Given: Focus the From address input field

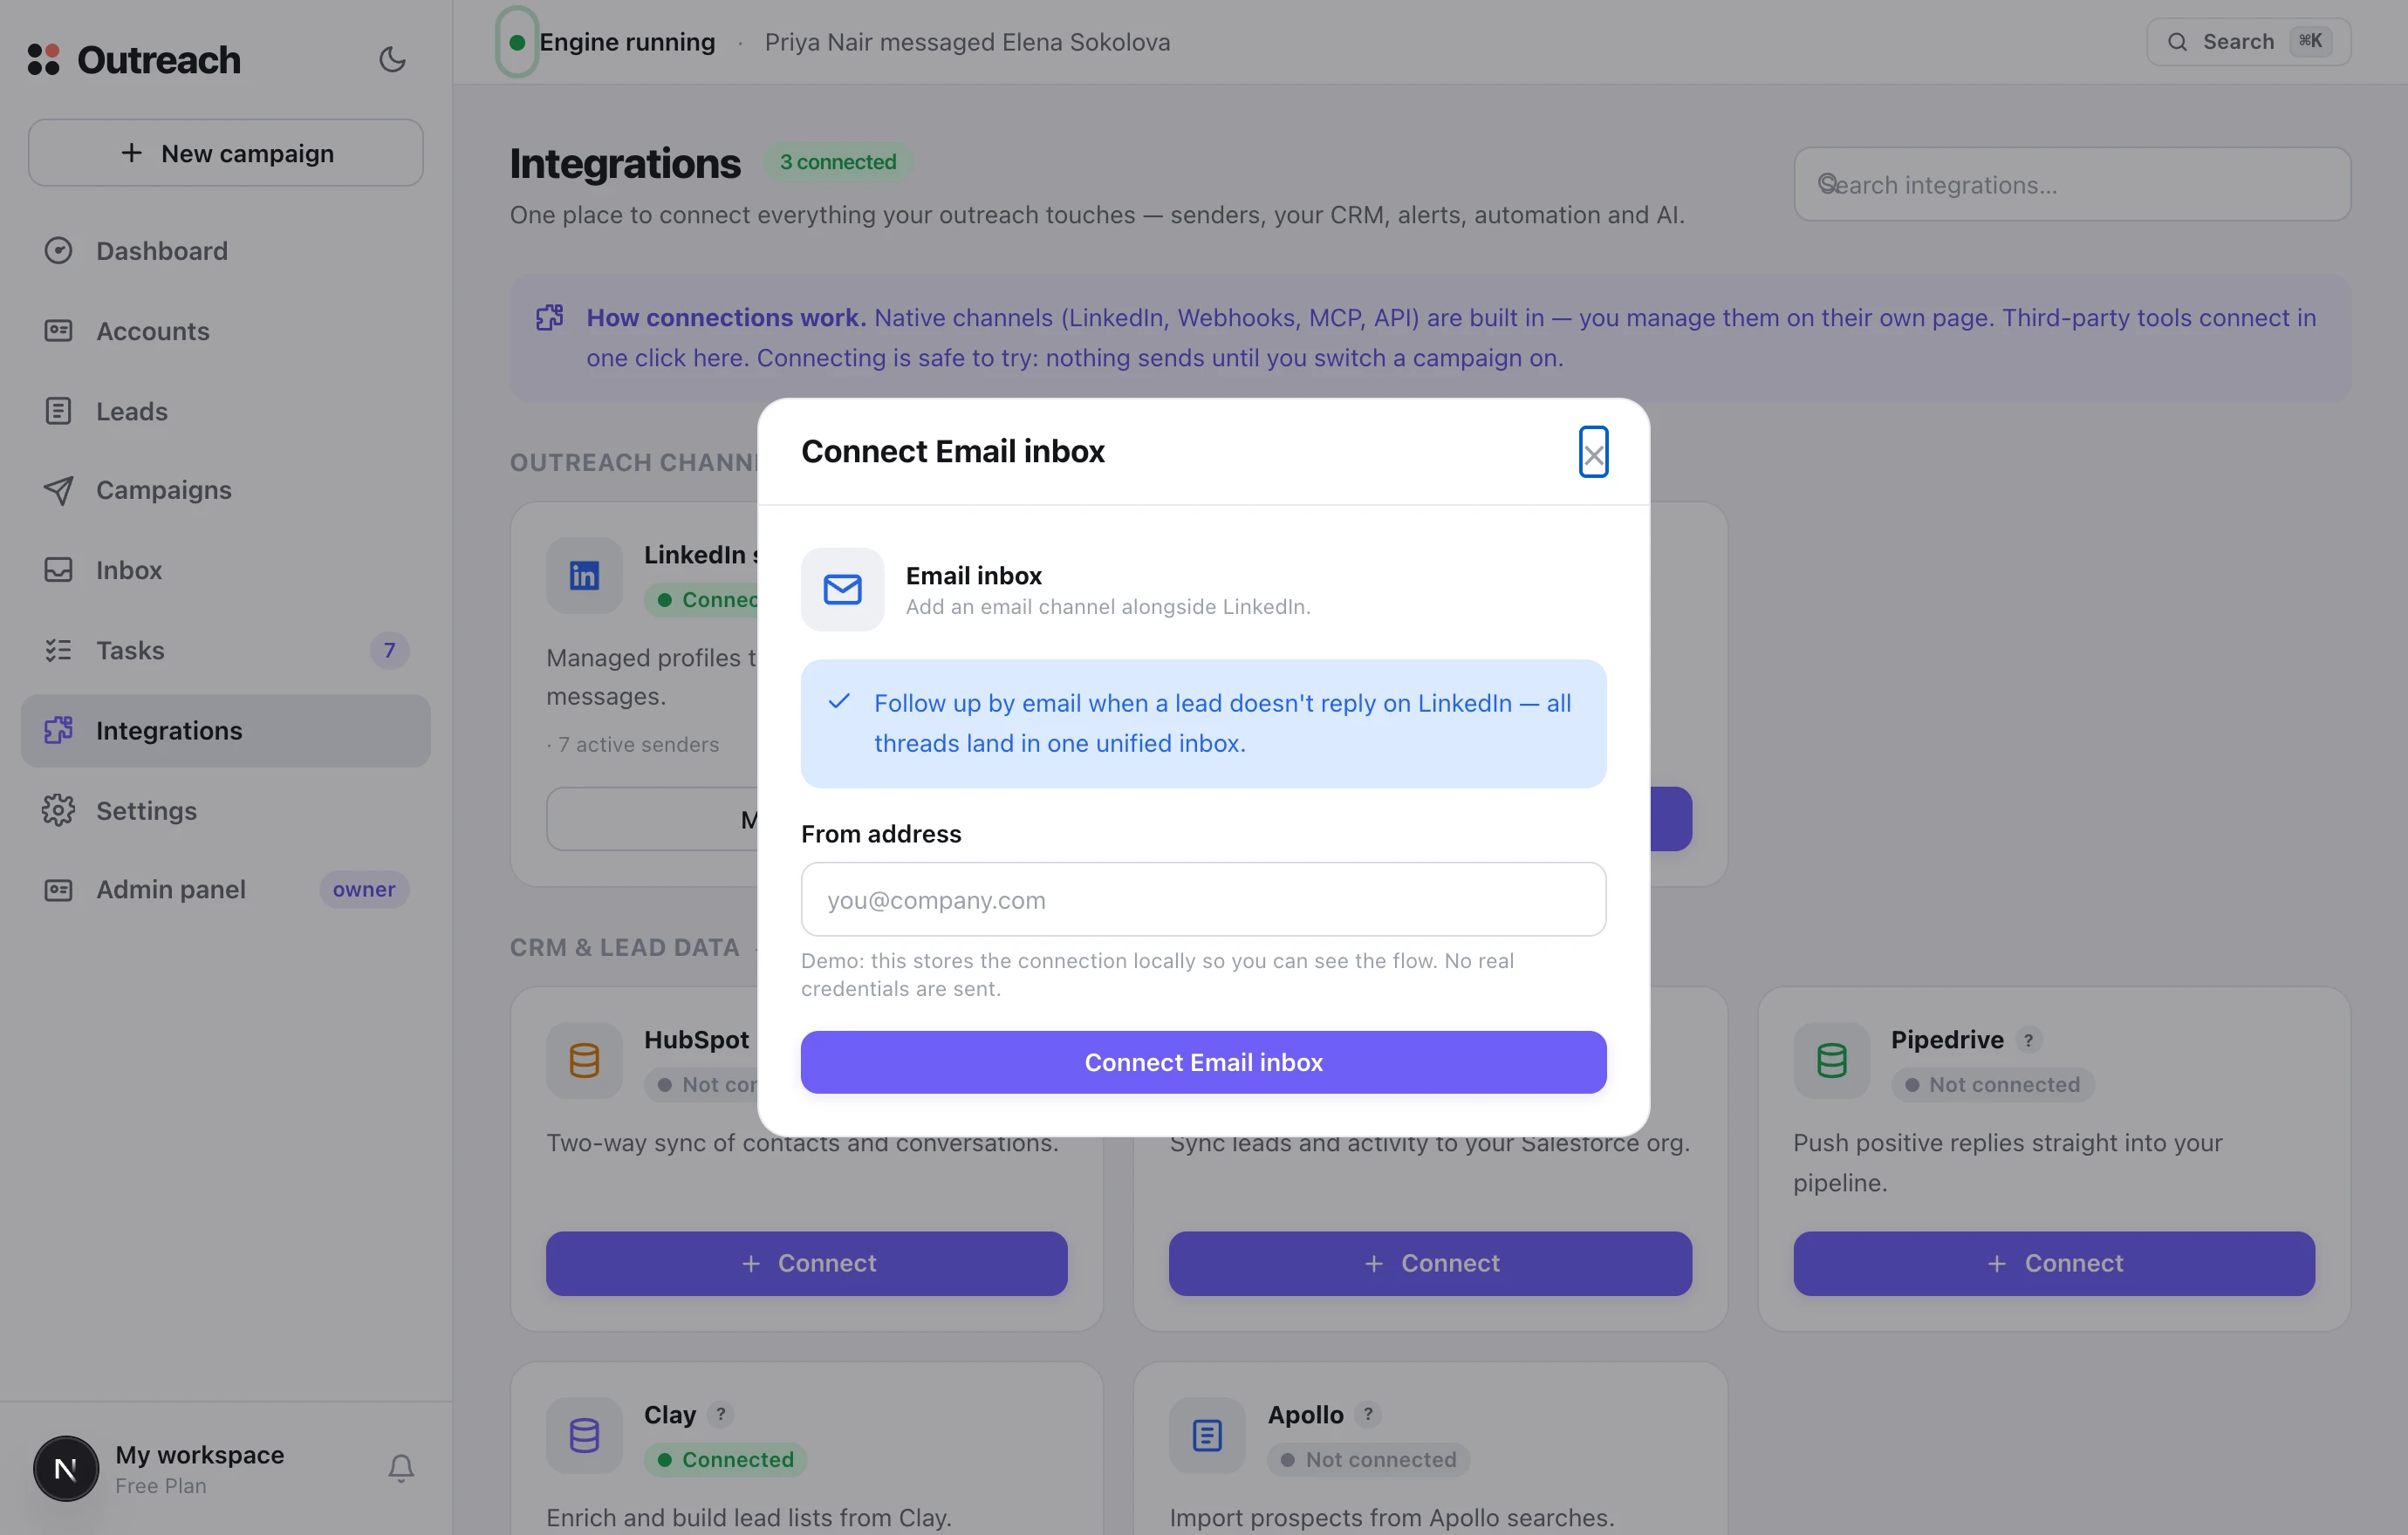Looking at the screenshot, I should coord(1203,899).
